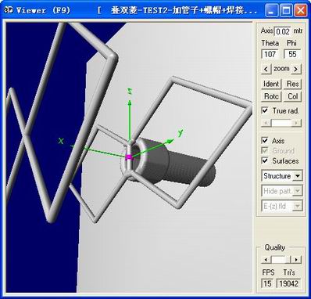Click the Quality slider left arrow
This screenshot has width=311, height=299.
pos(266,260)
